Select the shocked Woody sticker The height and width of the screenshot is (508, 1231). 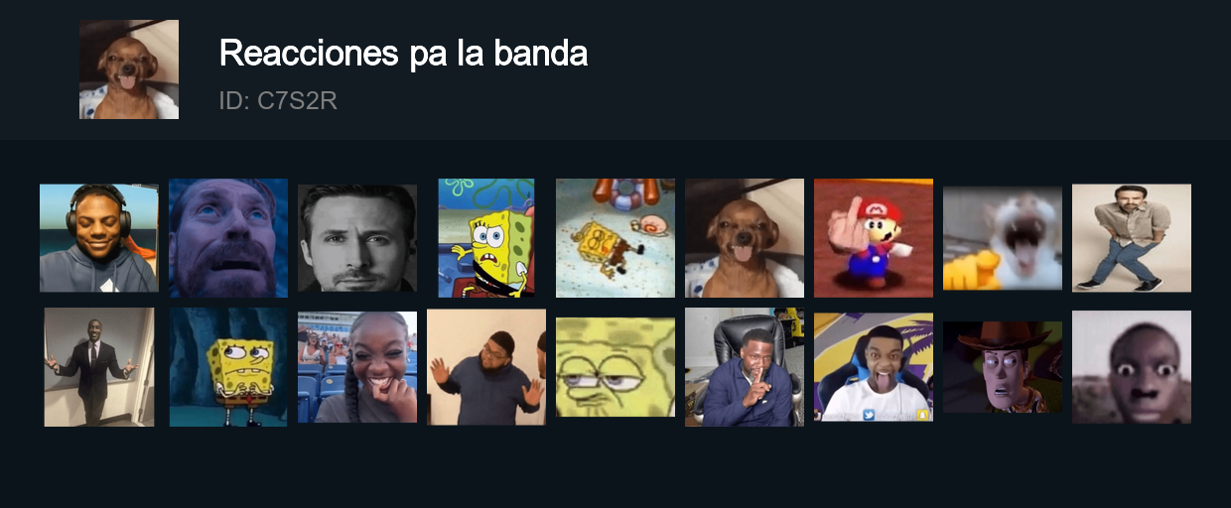1003,367
